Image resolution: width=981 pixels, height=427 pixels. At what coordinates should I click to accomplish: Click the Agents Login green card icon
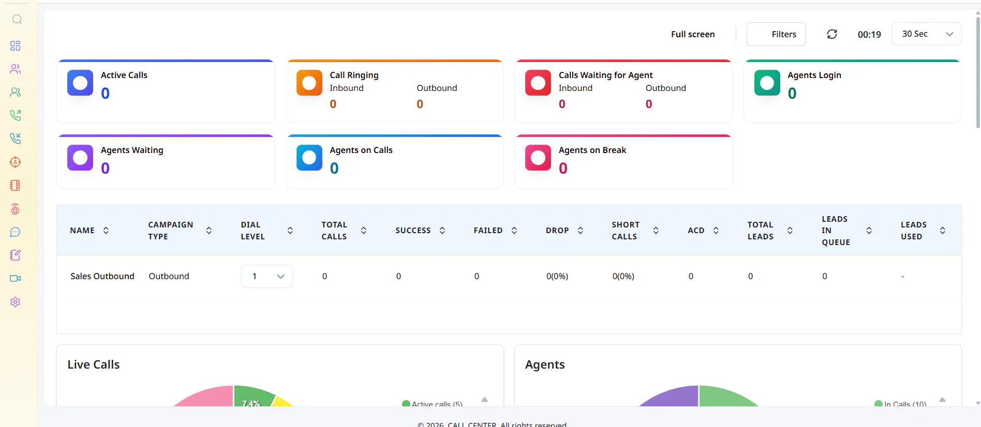[767, 83]
